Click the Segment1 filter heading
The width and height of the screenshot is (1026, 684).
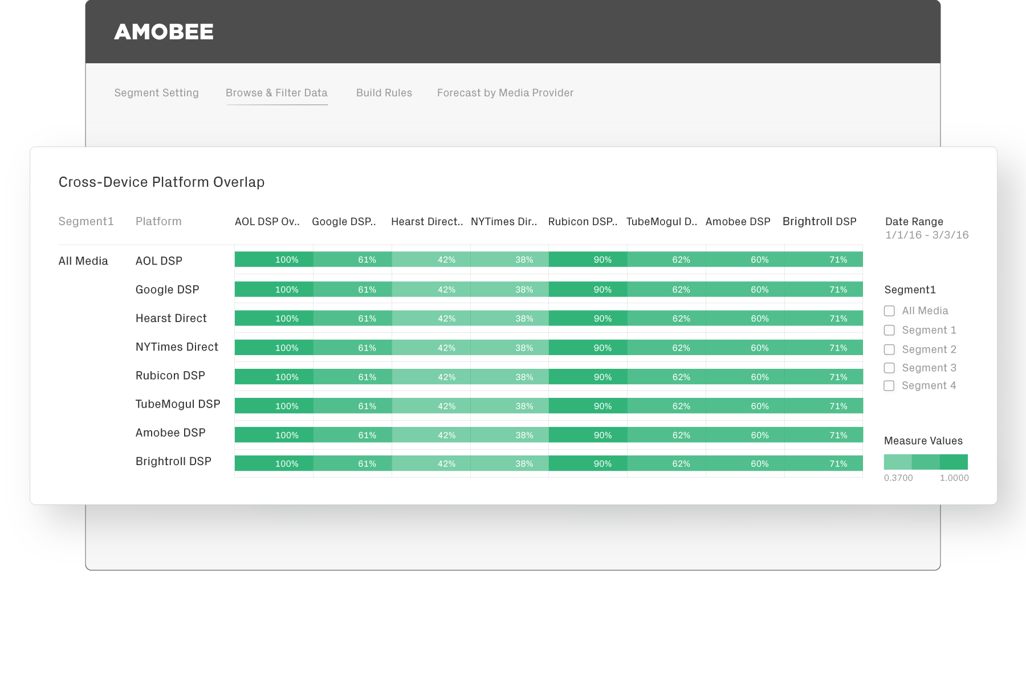click(910, 290)
